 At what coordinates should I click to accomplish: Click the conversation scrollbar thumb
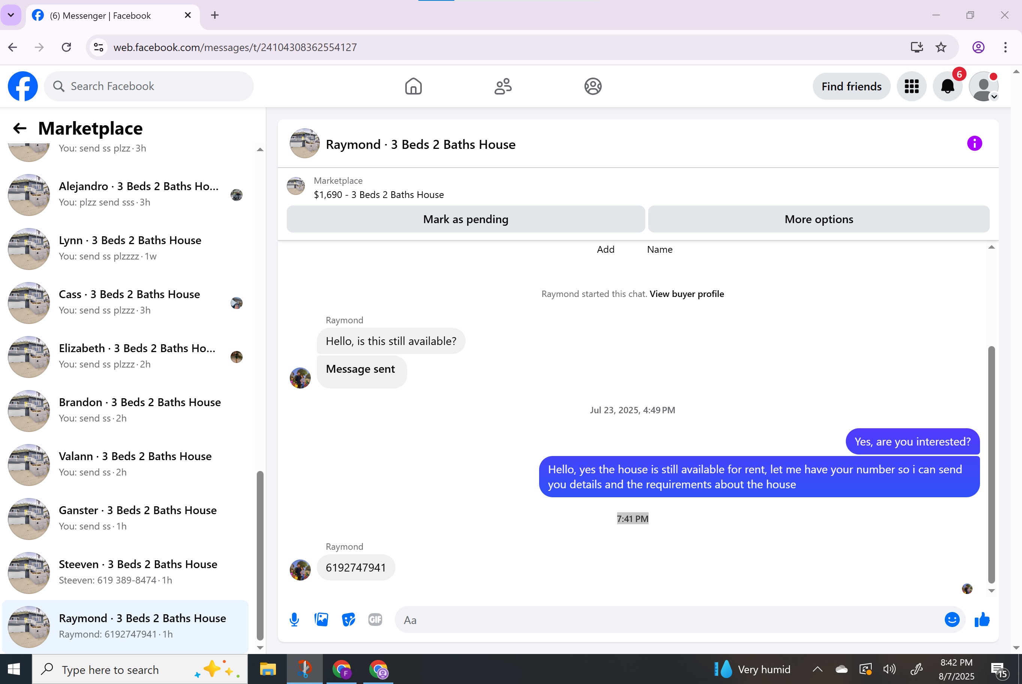point(991,465)
